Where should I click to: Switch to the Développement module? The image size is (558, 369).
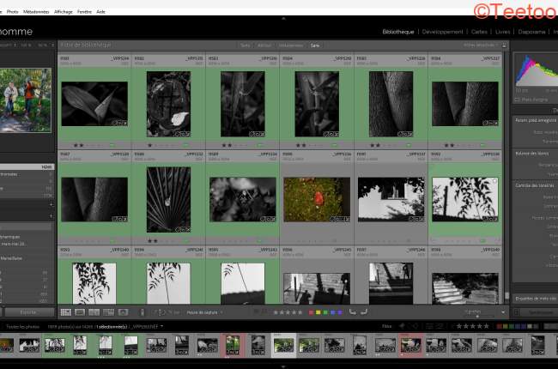443,32
